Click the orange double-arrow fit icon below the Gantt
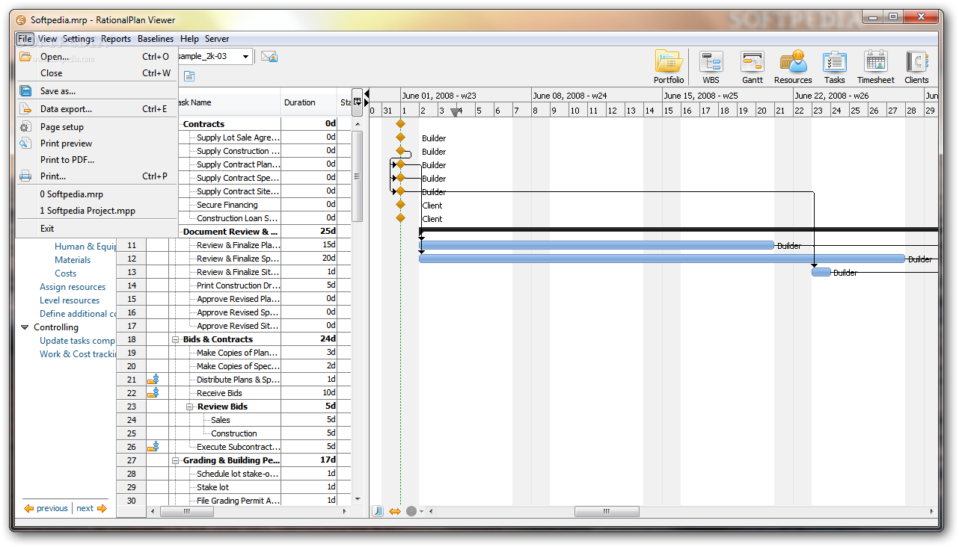 tap(395, 511)
